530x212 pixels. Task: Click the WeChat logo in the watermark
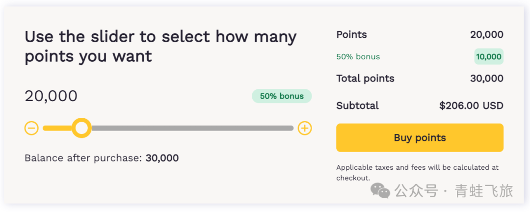point(380,190)
